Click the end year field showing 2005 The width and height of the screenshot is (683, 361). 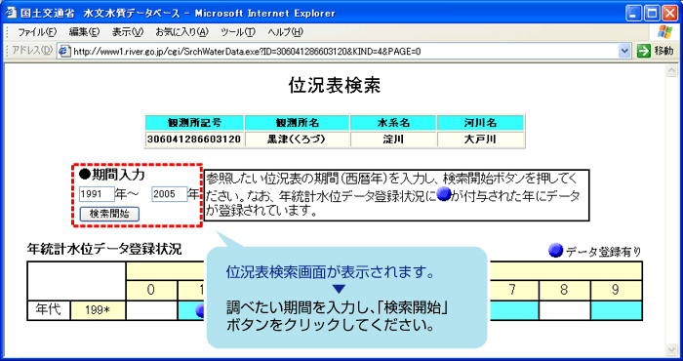coord(170,194)
